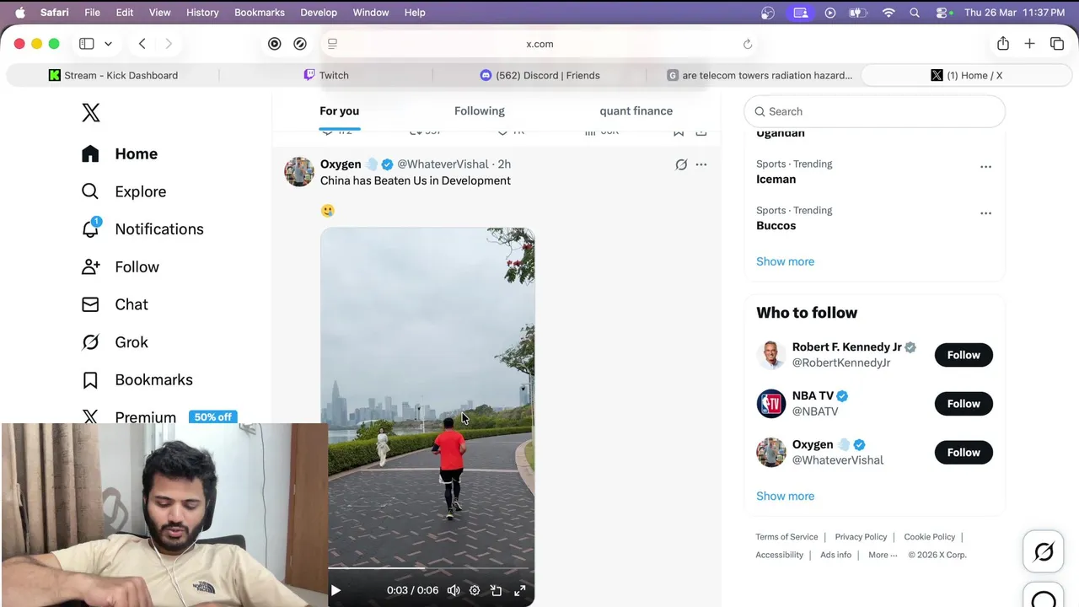The image size is (1079, 607).
Task: Open Terms of Service link
Action: pyautogui.click(x=786, y=537)
